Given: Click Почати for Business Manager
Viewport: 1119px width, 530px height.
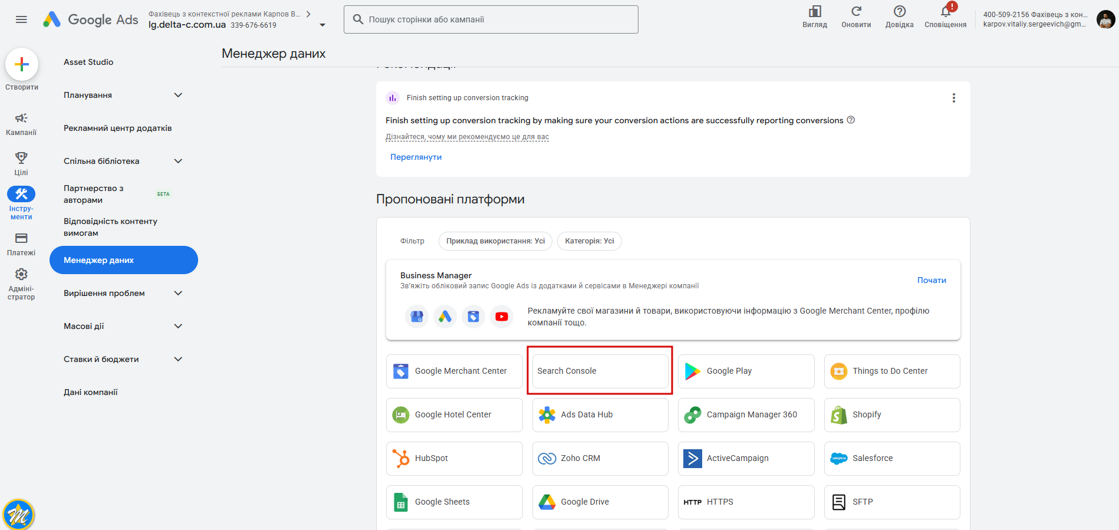Looking at the screenshot, I should coord(932,280).
